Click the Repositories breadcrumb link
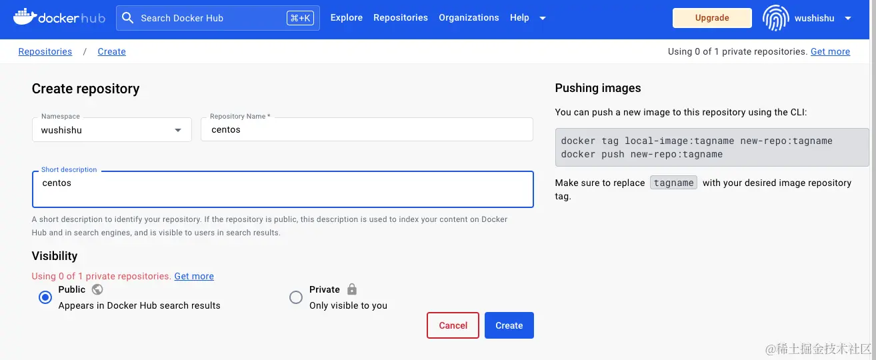 pyautogui.click(x=45, y=51)
